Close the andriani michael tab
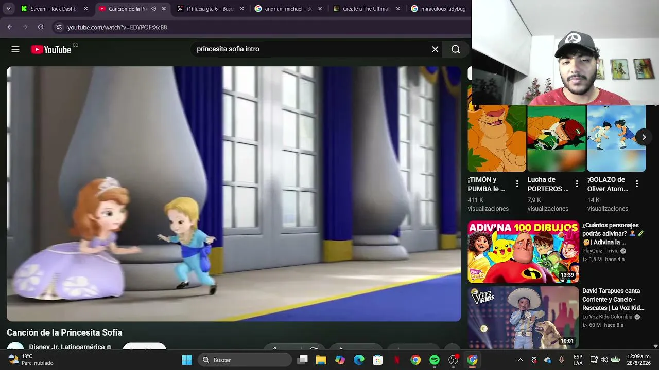Image resolution: width=659 pixels, height=370 pixels. click(x=320, y=9)
